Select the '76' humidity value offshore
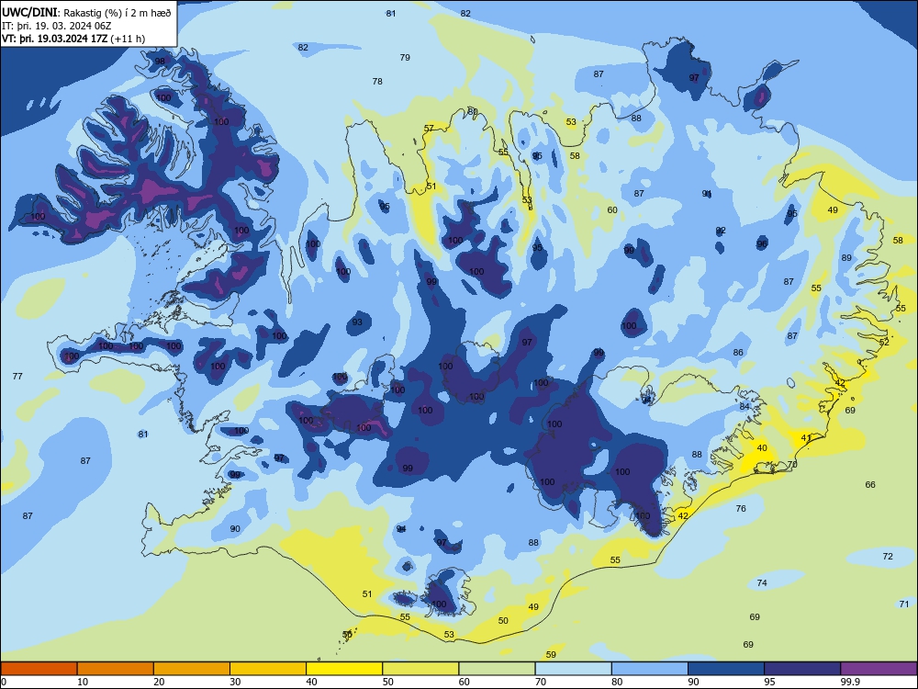Screen dimensions: 918x689 (741, 509)
